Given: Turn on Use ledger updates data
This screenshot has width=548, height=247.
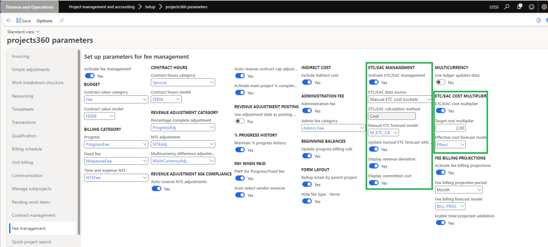Looking at the screenshot, I should (440, 82).
